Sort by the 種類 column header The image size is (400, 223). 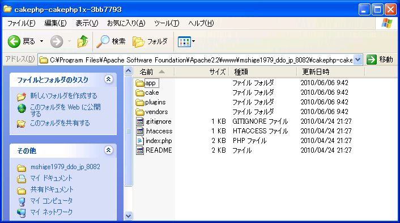[x=263, y=72]
